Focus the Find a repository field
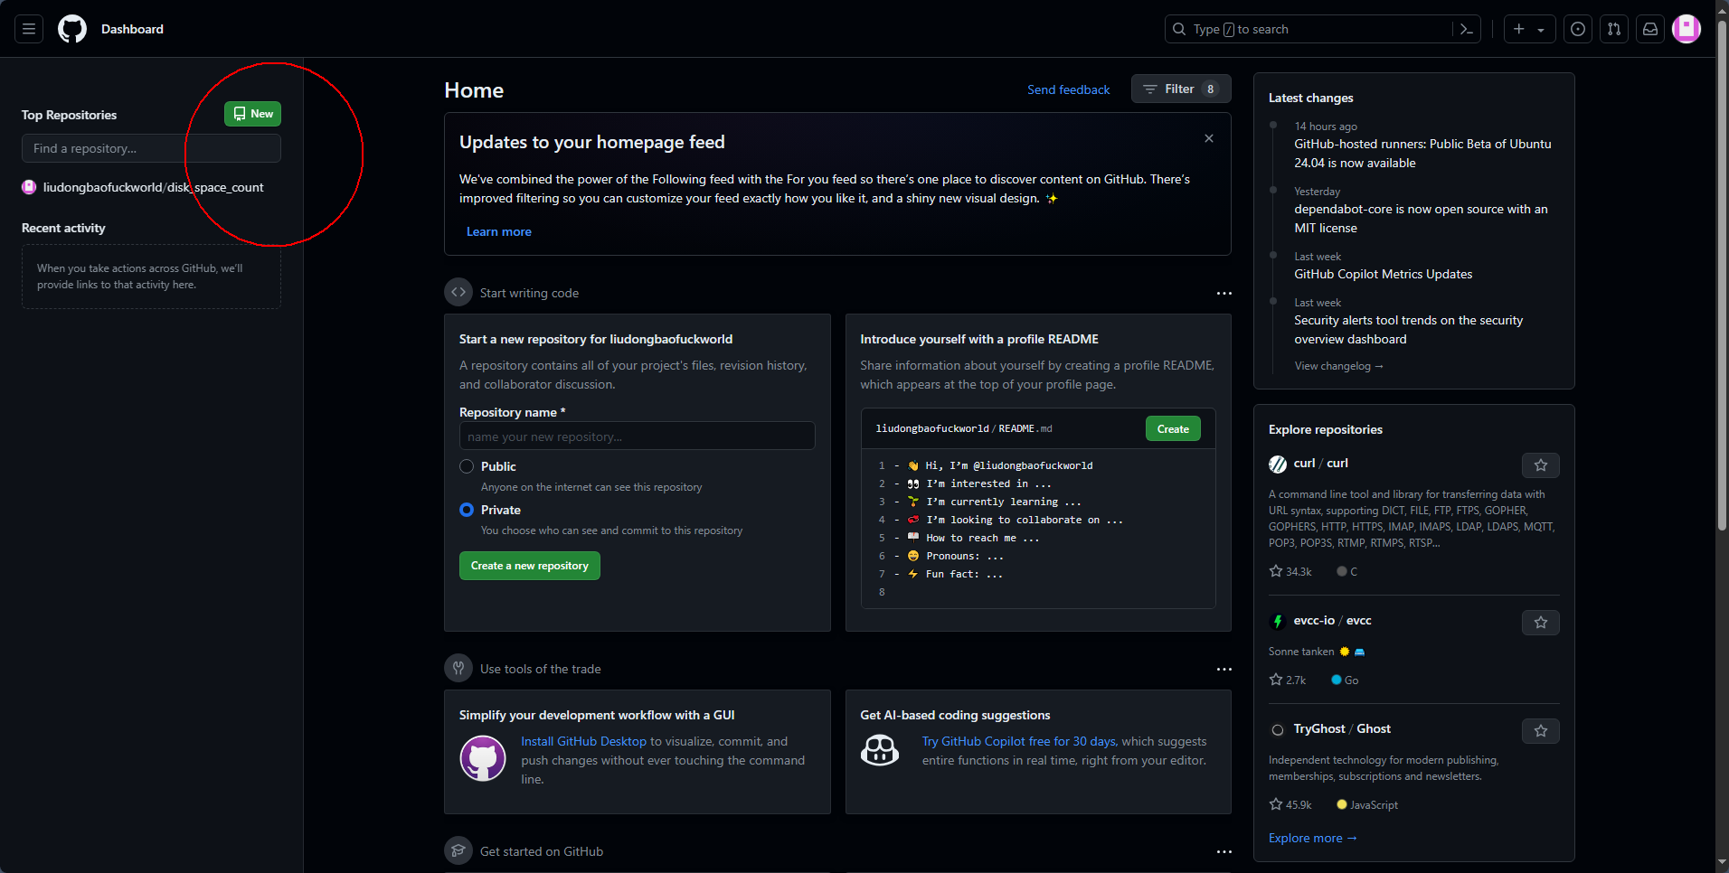1729x873 pixels. point(151,148)
